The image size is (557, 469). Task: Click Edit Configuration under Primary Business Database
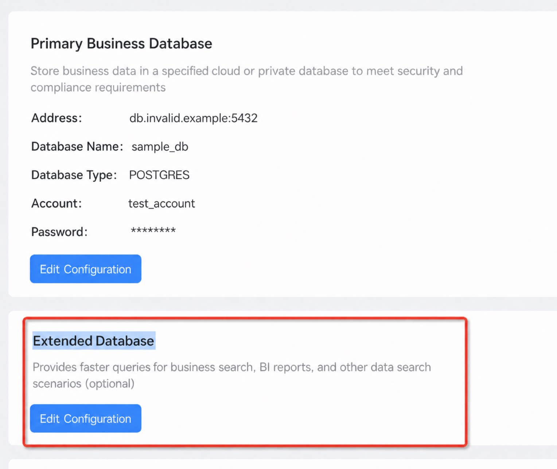tap(85, 269)
